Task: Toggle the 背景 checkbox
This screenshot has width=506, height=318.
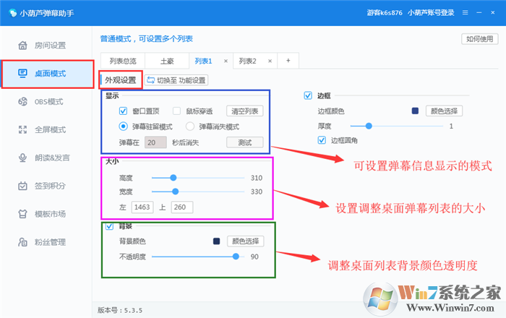Action: [109, 226]
